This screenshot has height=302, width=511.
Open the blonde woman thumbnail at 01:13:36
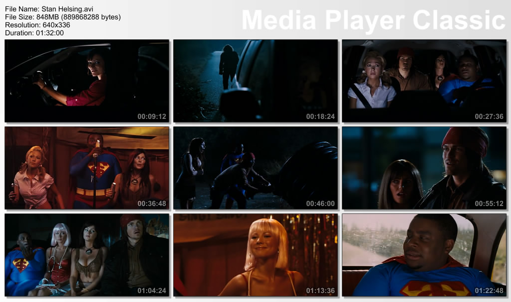pos(255,255)
